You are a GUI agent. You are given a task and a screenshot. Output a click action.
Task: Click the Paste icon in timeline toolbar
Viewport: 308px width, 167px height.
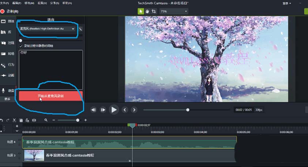pos(27,120)
